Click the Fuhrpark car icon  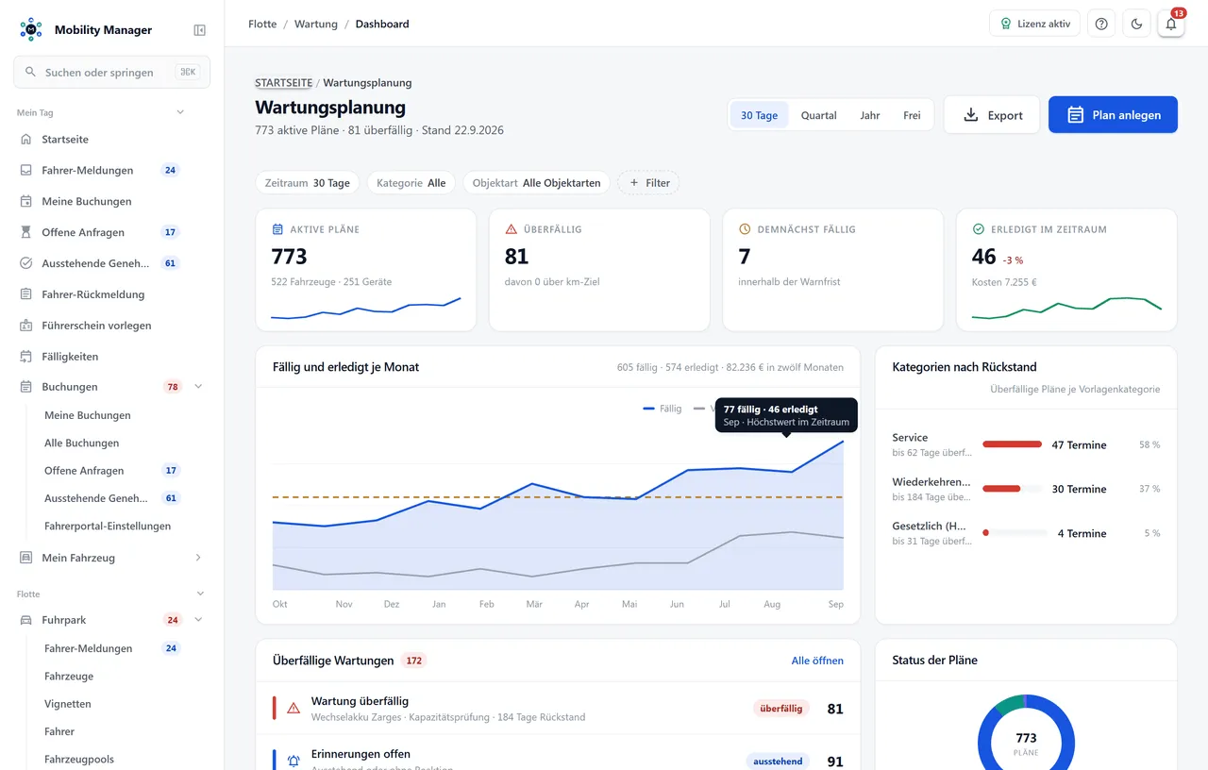(26, 620)
